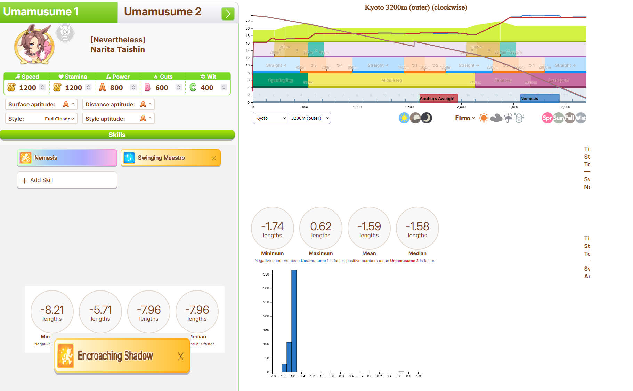
Task: Open the Kyoto racetrack dropdown
Action: click(x=270, y=118)
